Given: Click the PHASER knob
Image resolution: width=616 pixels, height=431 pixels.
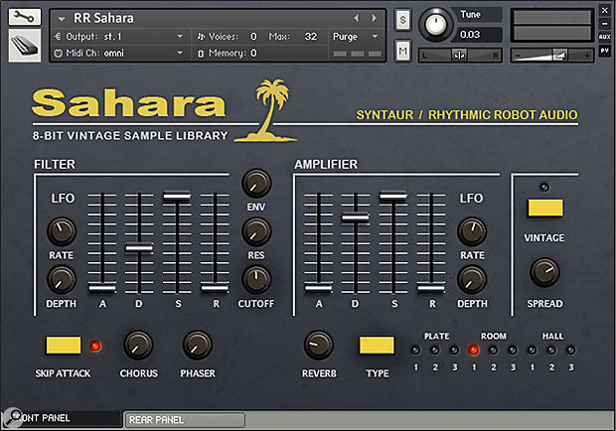Looking at the screenshot, I should point(197,346).
